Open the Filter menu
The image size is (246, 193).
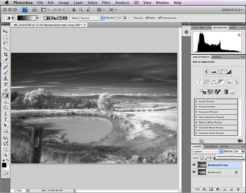pos(107,3)
